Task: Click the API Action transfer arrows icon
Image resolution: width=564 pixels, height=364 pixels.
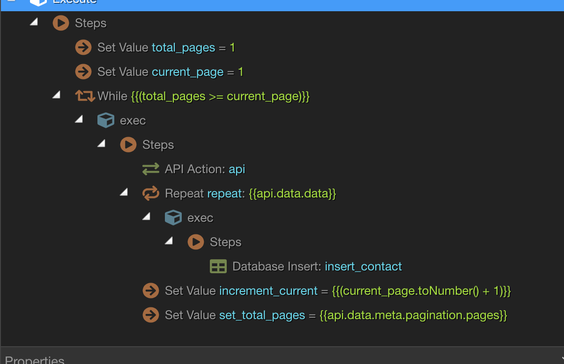Action: click(x=151, y=169)
